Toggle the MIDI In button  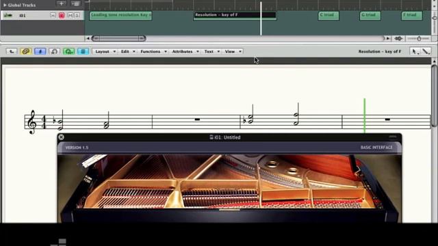[x=54, y=51]
